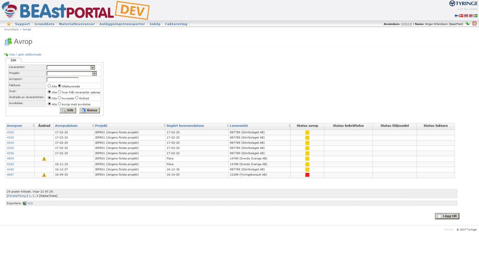Screen dimensions: 479x269
Task: Click the Tyringe company logo
Action: (463, 3)
